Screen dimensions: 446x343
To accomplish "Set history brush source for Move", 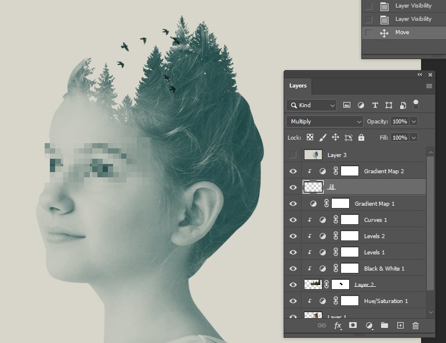I will pos(369,32).
